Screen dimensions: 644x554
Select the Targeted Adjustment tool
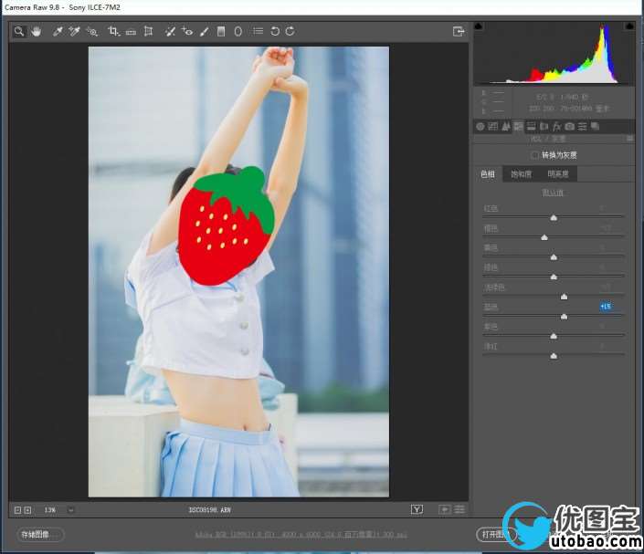click(x=92, y=31)
